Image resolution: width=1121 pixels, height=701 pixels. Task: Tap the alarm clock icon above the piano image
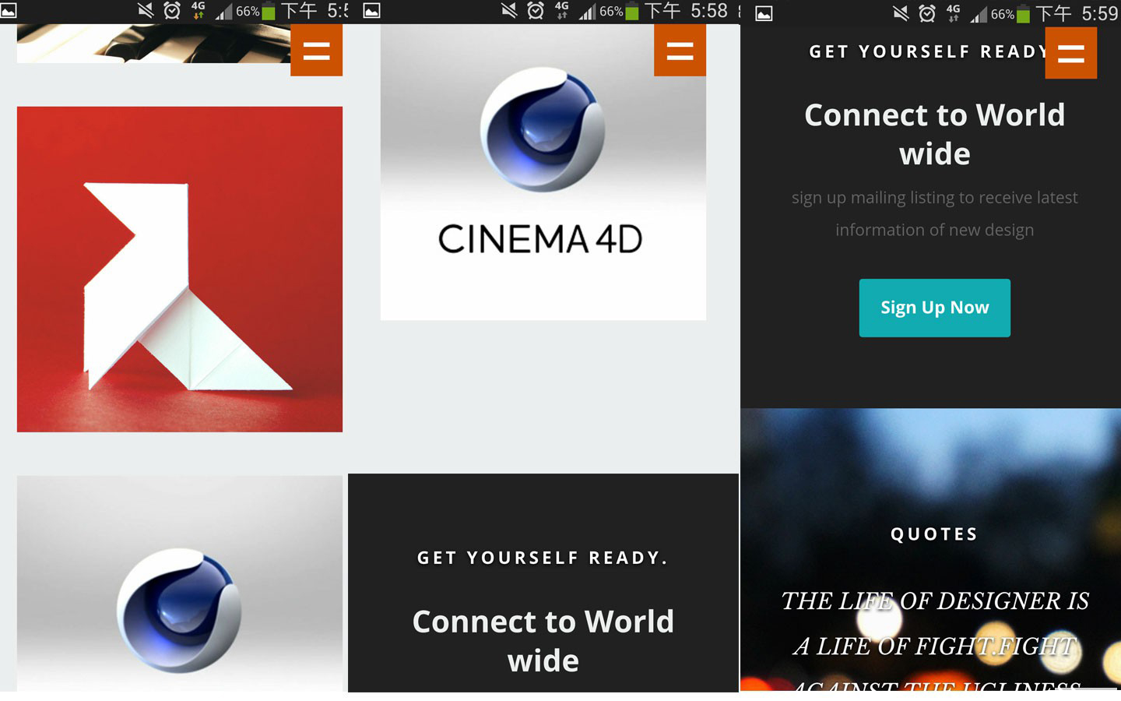(172, 11)
